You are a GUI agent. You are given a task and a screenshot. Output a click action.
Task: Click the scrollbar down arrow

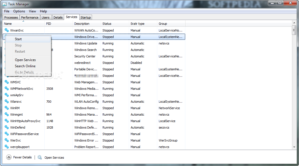pos(294,147)
